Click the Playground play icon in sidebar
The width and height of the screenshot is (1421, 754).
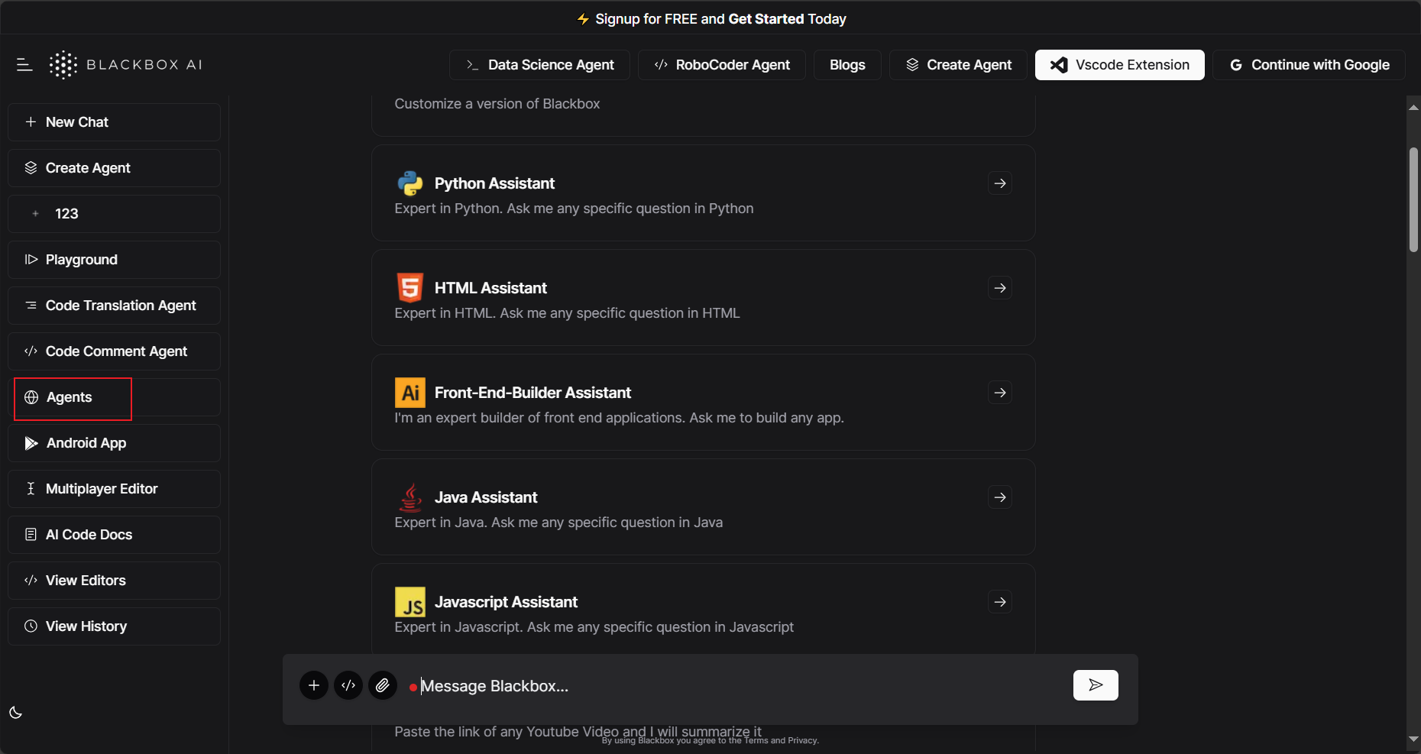[x=31, y=260]
